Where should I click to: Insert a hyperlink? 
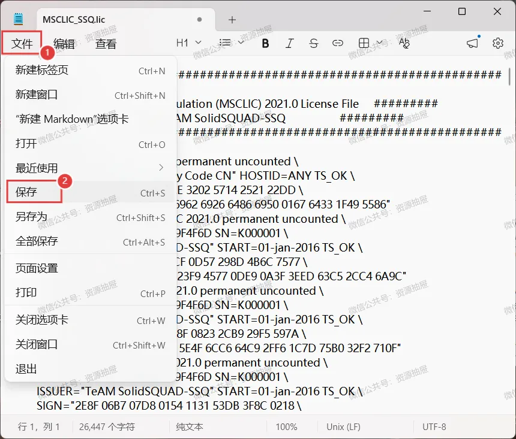click(338, 43)
